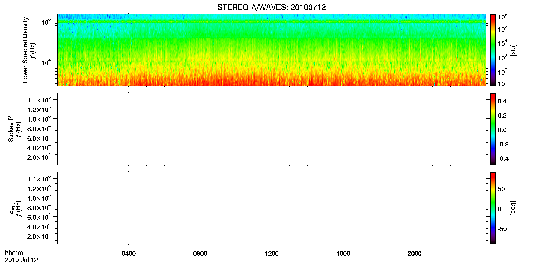This screenshot has height=280, width=543.
Task: Click the 2.0×10^4 tick on Stokes V axis
Action: coord(39,157)
